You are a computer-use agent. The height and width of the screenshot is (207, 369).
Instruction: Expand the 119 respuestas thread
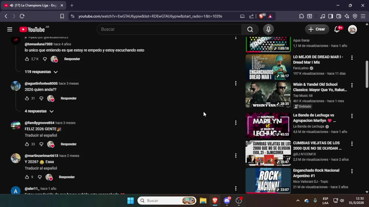point(41,72)
